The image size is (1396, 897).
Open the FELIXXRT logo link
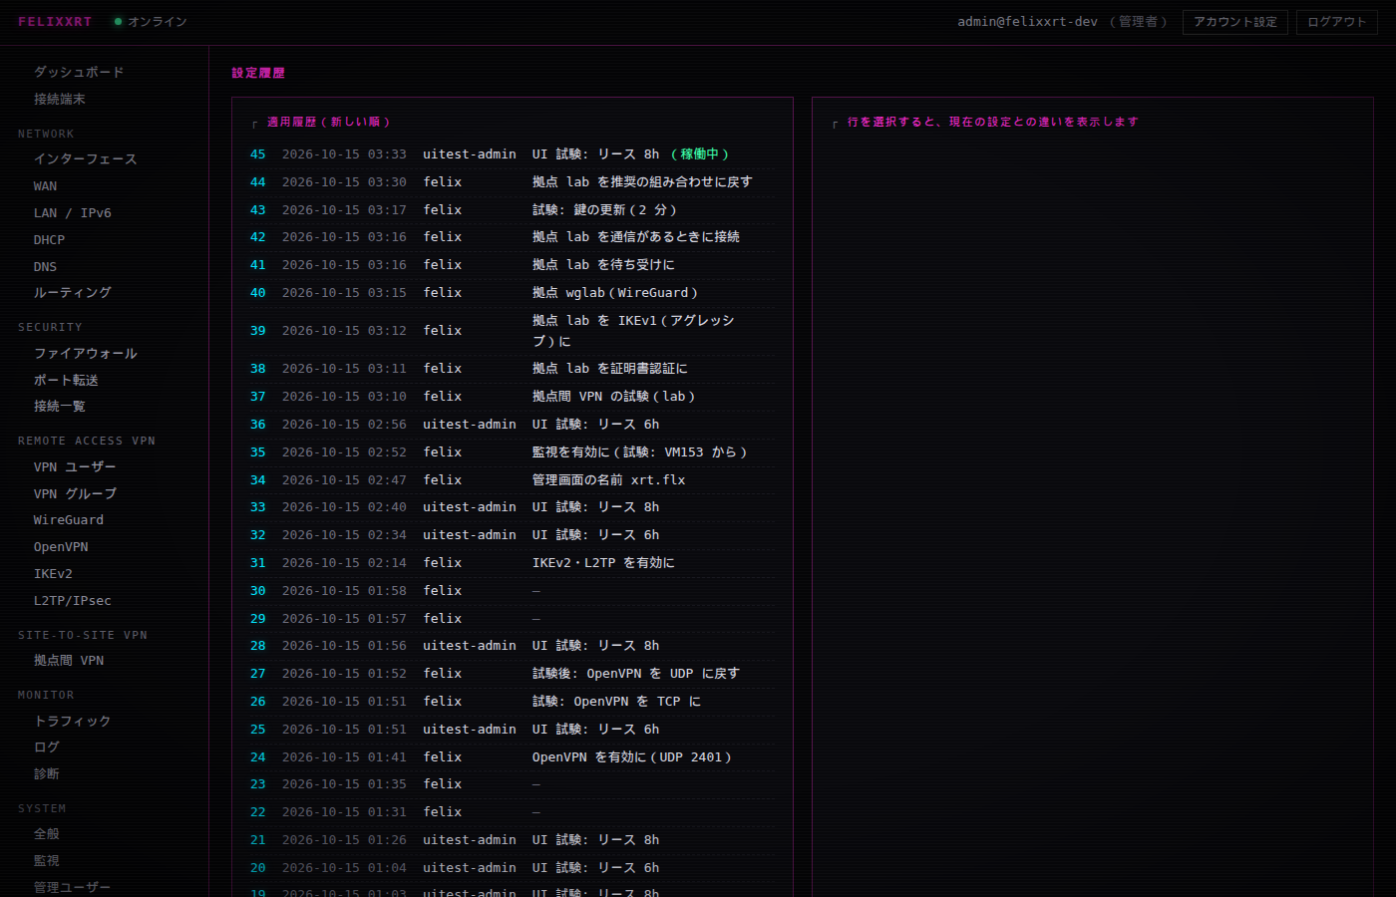tap(55, 22)
